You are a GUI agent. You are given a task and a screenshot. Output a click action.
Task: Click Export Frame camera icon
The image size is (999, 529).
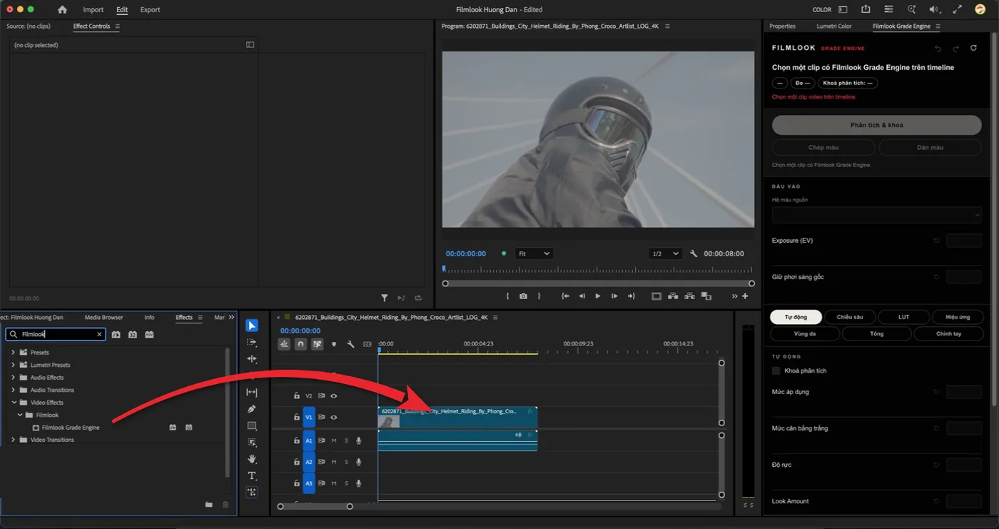click(x=523, y=296)
